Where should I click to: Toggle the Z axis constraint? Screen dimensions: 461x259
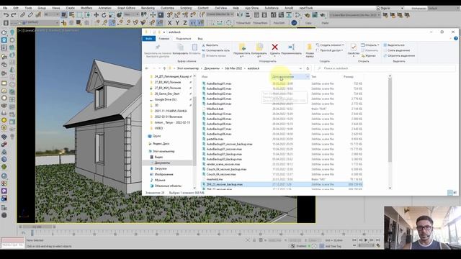(x=185, y=22)
